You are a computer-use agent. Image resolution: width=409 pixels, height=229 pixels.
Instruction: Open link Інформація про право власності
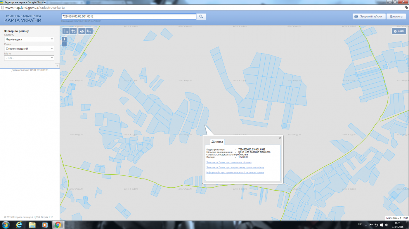[x=235, y=173]
